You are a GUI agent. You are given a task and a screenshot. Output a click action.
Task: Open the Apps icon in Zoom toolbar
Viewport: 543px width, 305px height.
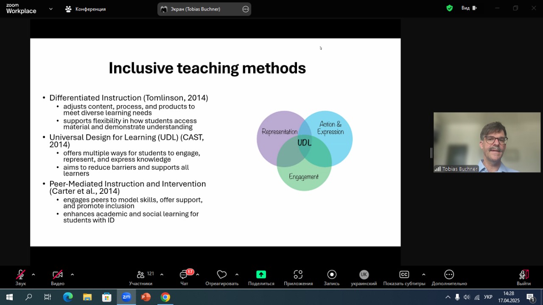point(298,275)
